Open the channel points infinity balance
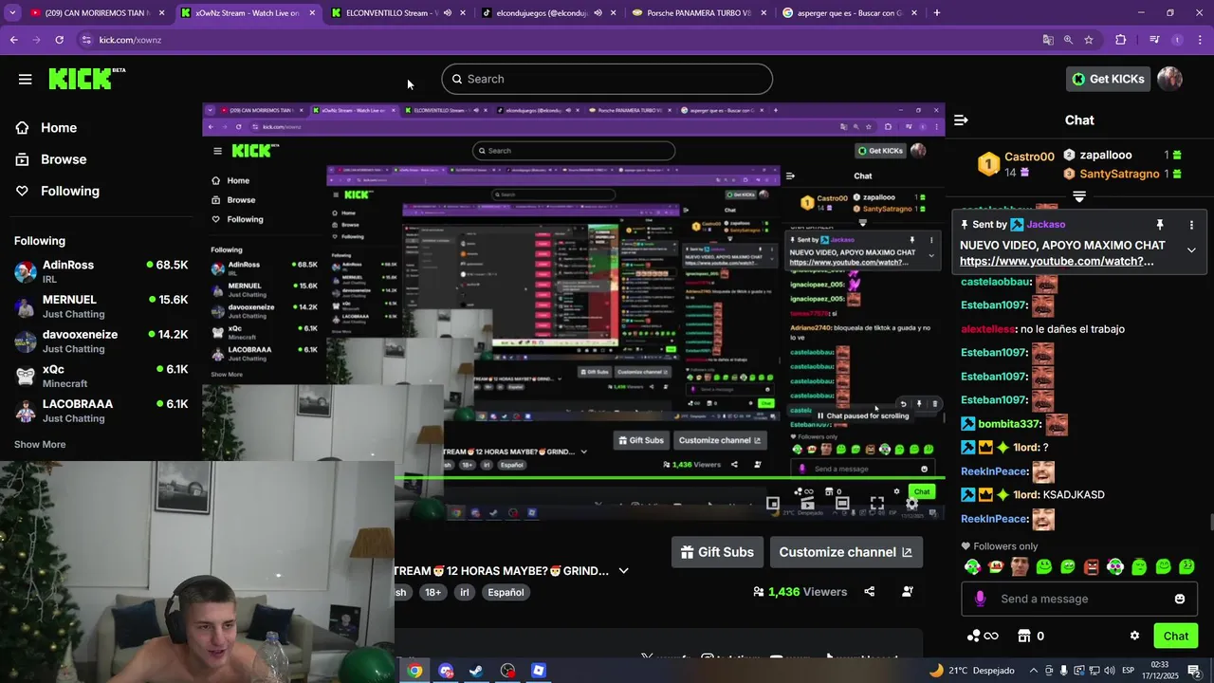This screenshot has height=683, width=1214. (x=983, y=636)
